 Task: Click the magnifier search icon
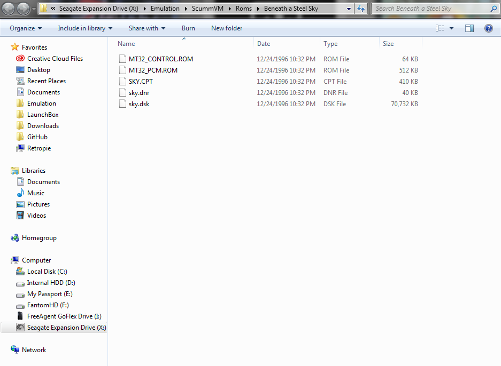click(x=494, y=9)
